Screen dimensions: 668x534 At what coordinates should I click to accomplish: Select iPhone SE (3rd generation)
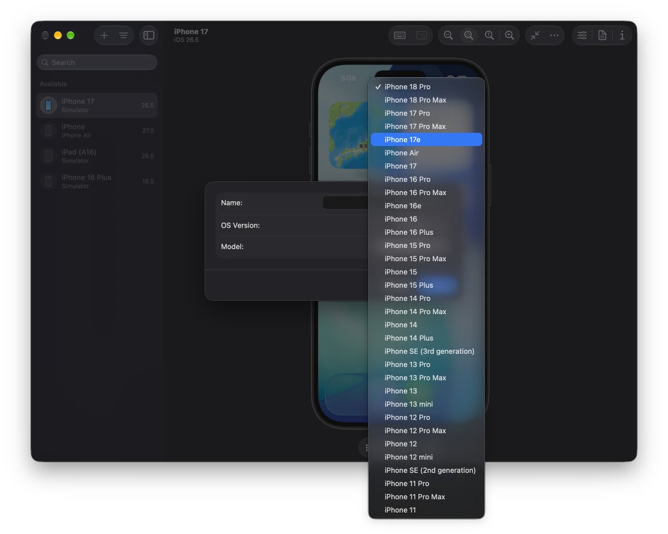[426, 351]
